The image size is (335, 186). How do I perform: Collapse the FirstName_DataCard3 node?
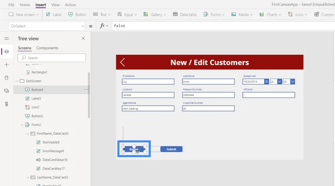tap(28, 133)
